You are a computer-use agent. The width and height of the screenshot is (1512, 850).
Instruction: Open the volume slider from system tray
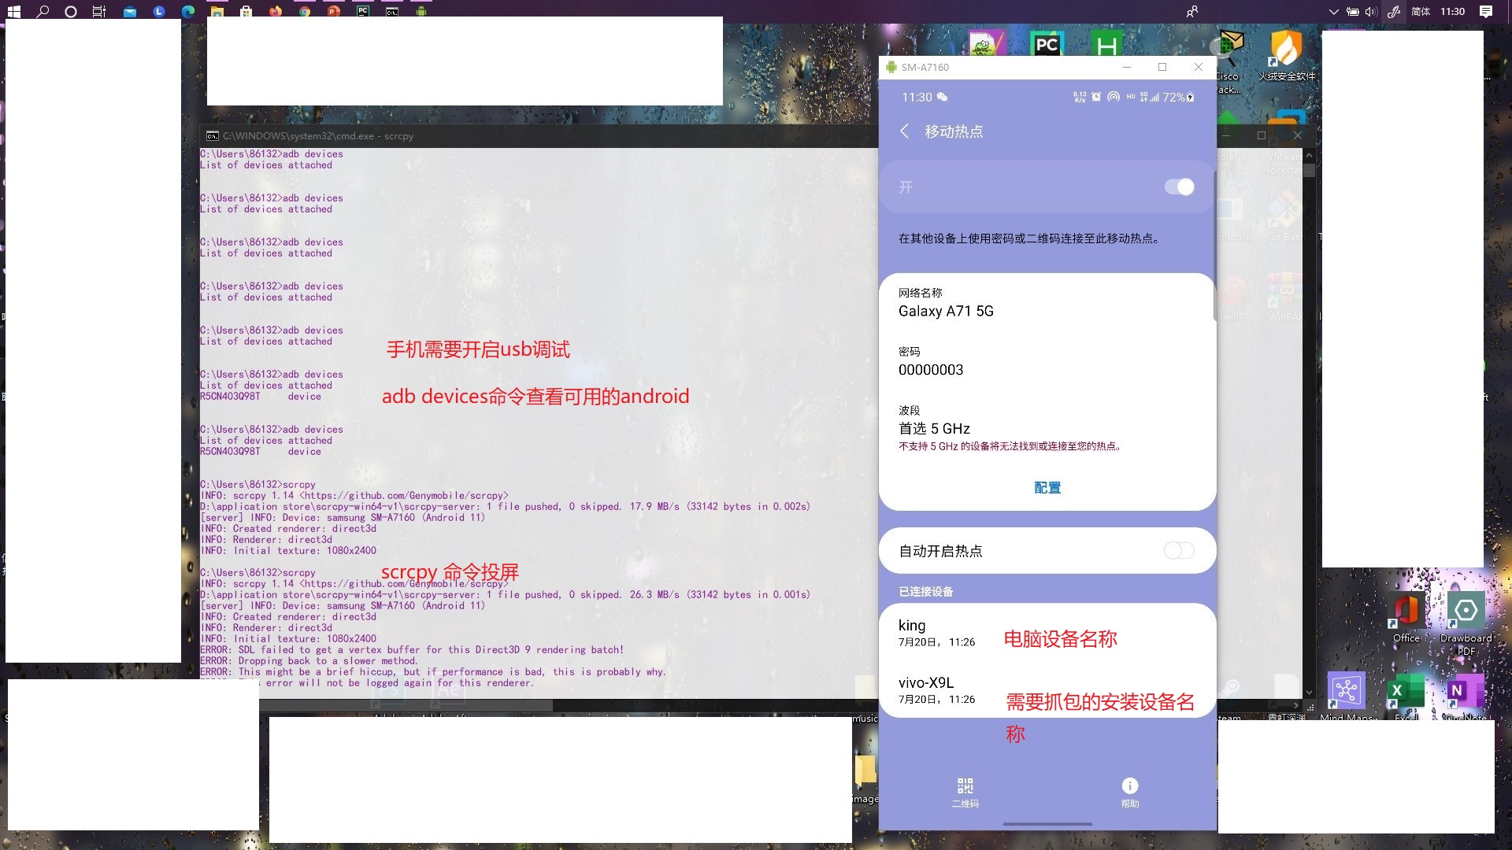(x=1371, y=12)
